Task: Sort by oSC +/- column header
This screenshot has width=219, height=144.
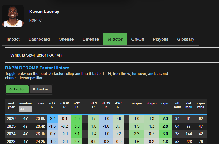Action: tap(77, 105)
